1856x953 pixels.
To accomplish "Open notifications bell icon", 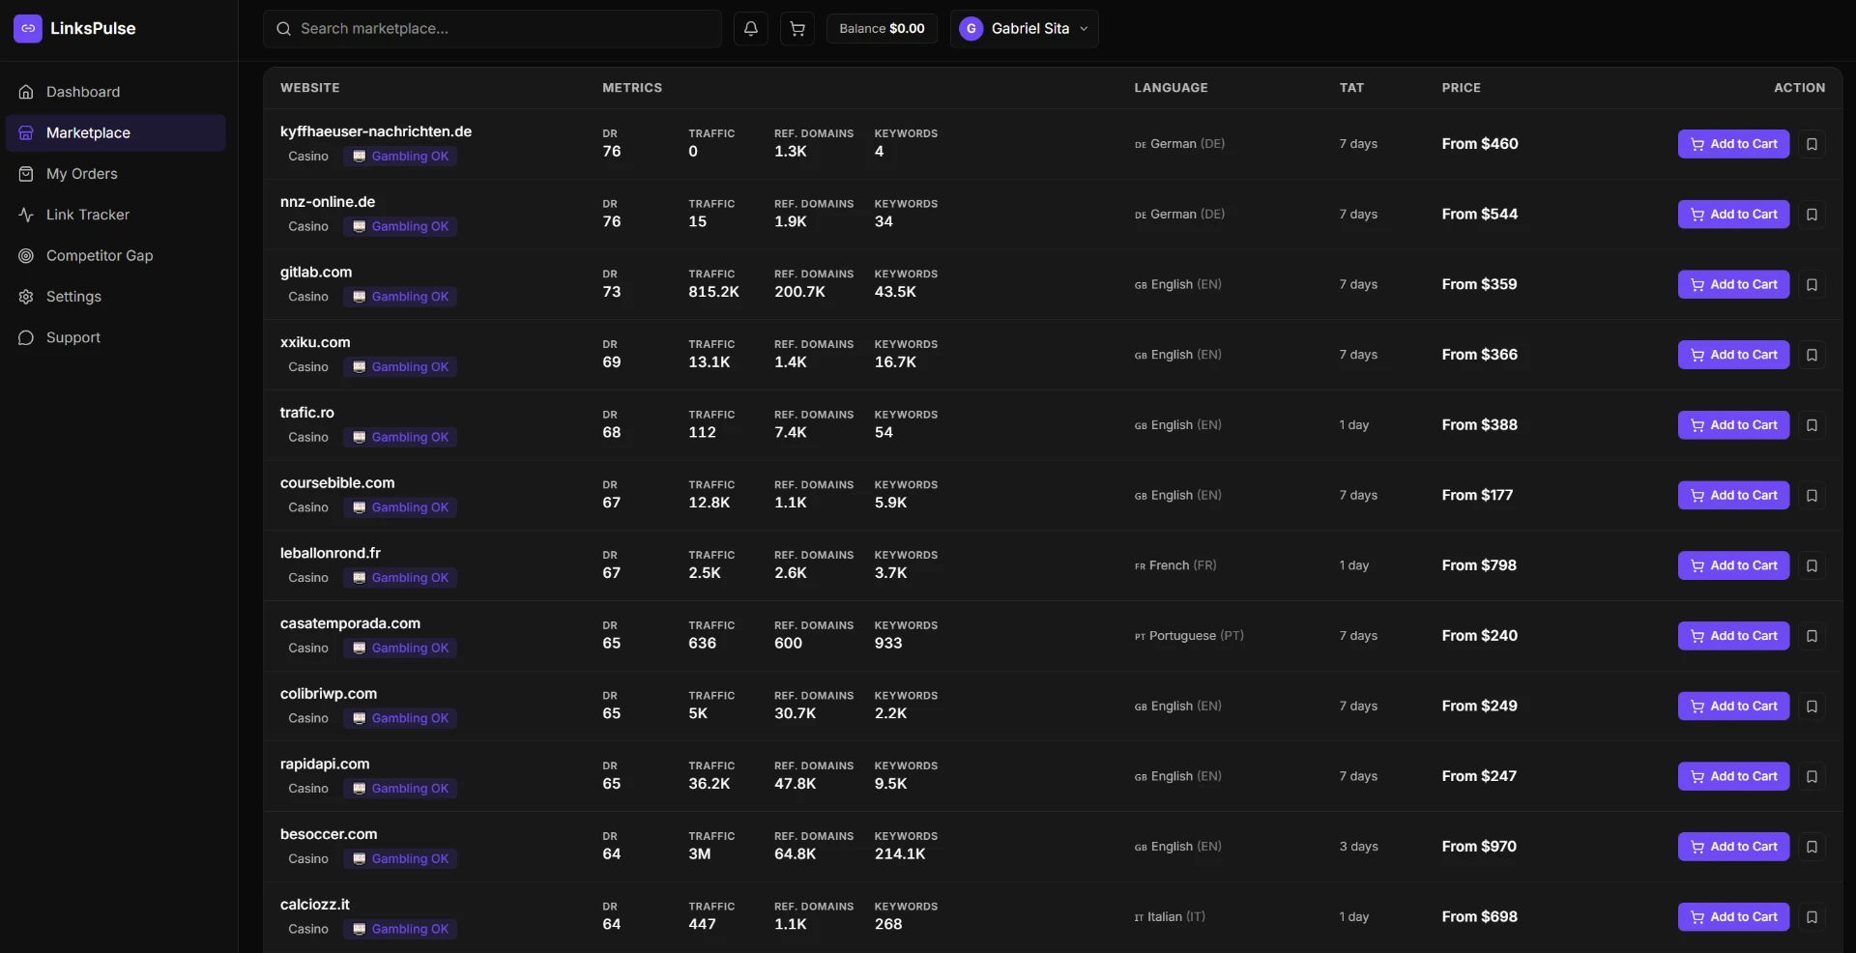I will [751, 29].
